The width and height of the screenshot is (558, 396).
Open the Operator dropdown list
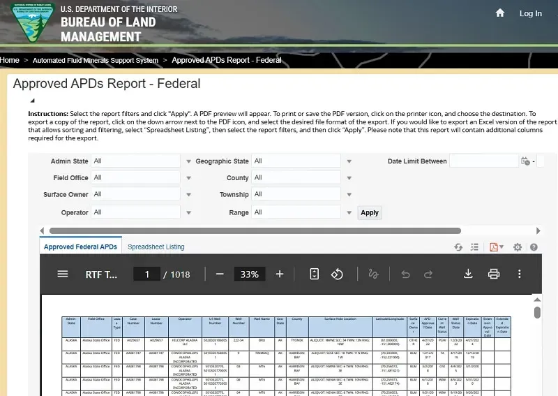pyautogui.click(x=188, y=212)
